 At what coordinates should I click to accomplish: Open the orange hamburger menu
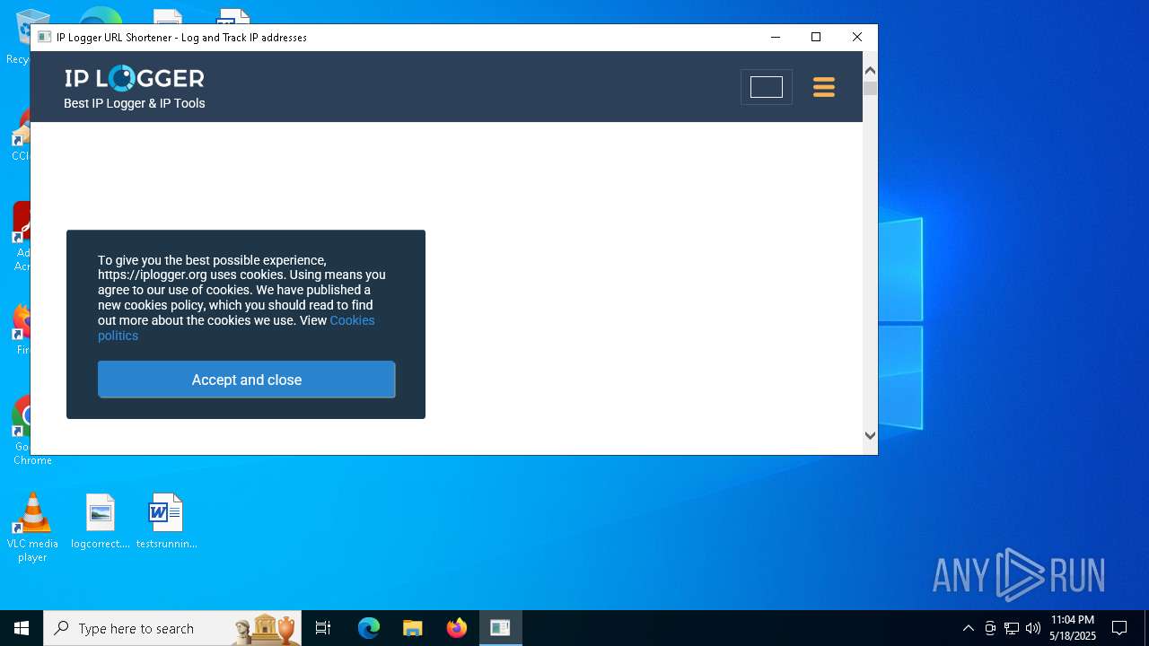(x=823, y=87)
